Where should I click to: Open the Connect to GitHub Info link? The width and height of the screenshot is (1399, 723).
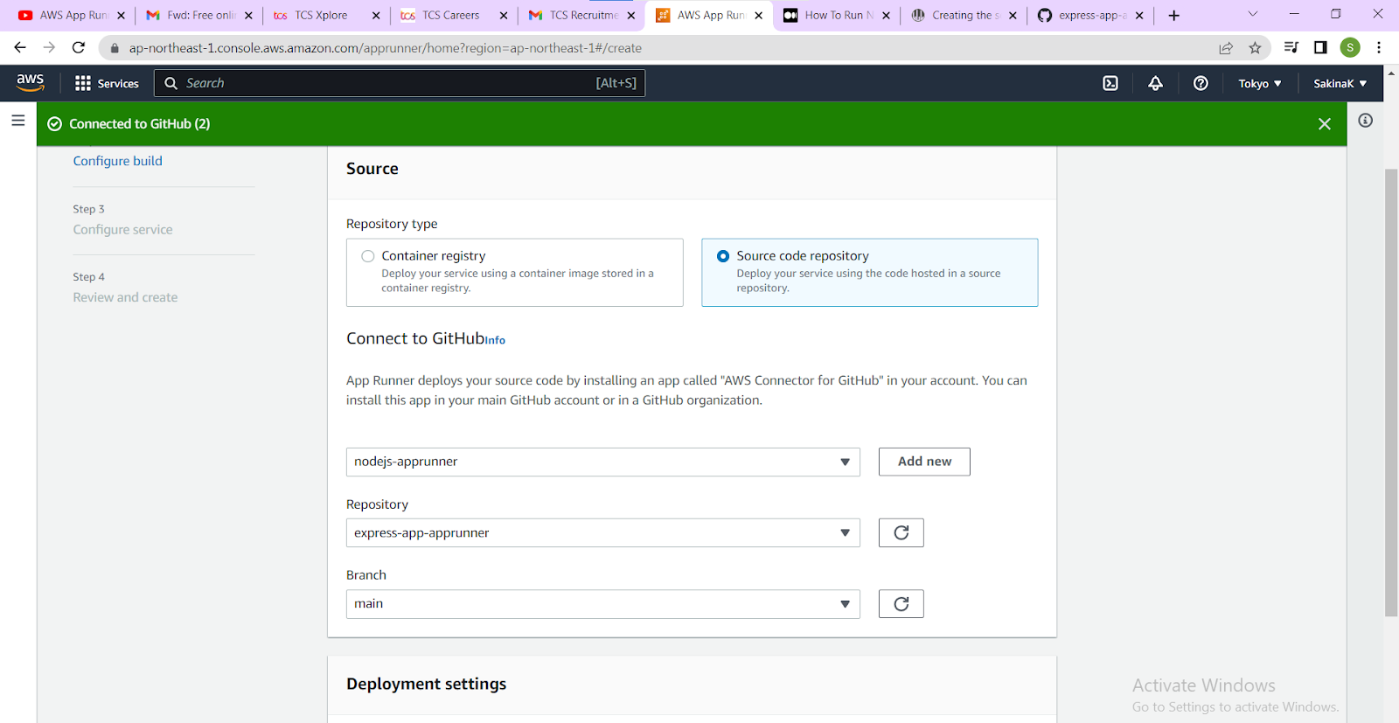pyautogui.click(x=495, y=340)
